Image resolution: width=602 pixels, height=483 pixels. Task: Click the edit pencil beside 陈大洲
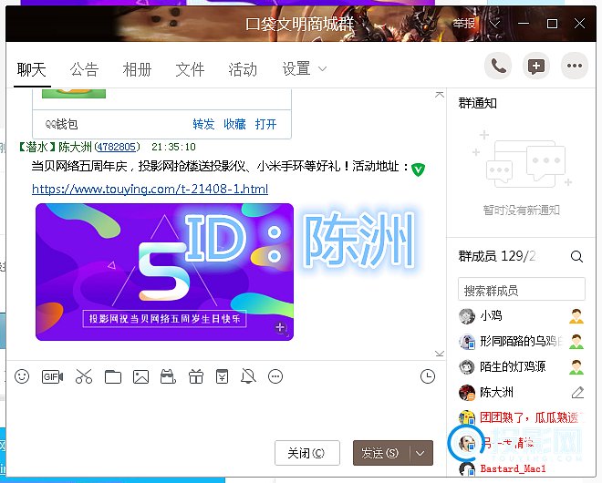[x=577, y=392]
